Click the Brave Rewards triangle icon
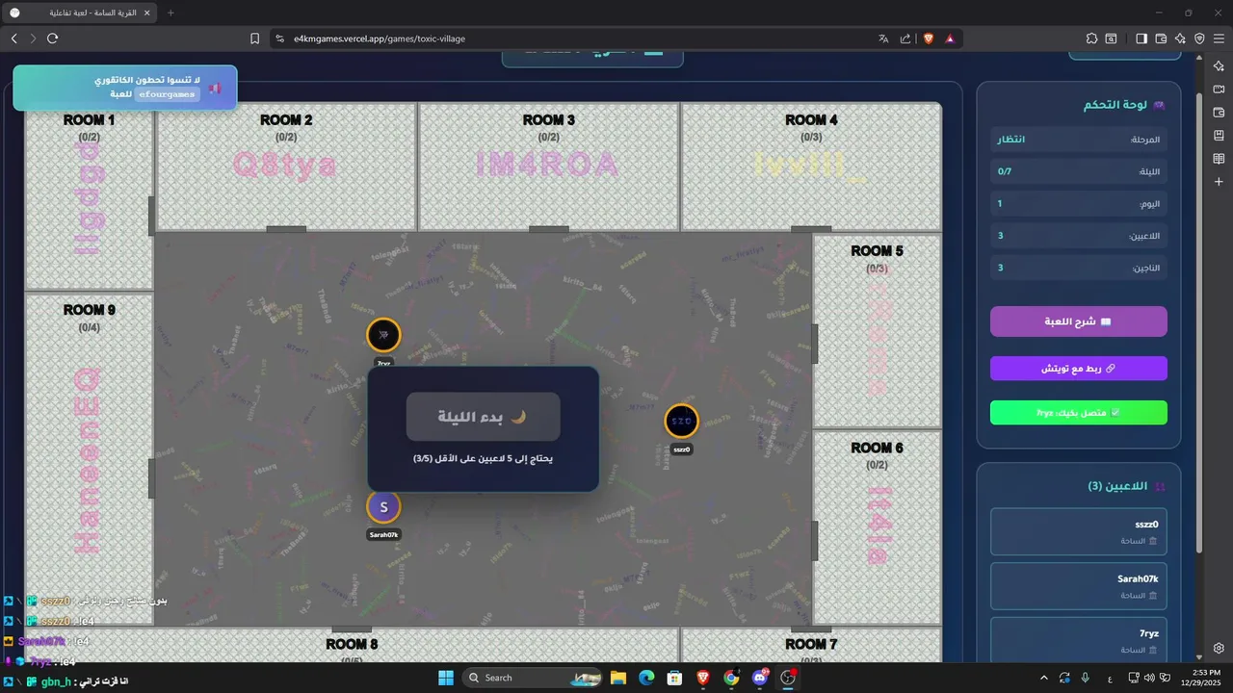The width and height of the screenshot is (1233, 693). click(x=950, y=38)
